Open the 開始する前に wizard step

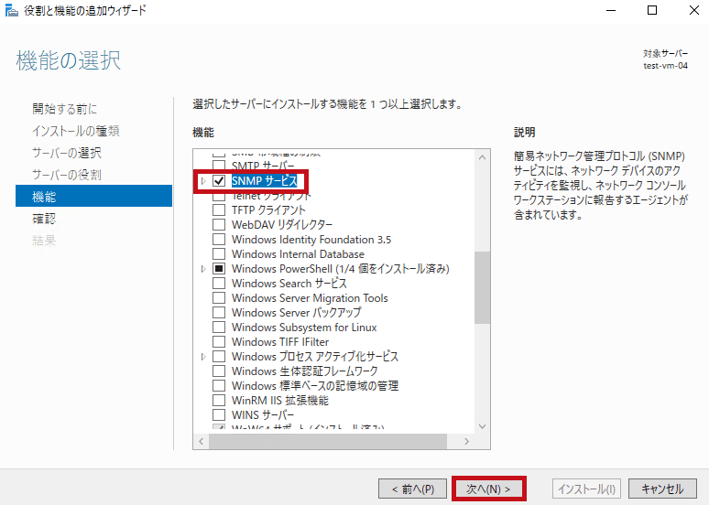coord(65,109)
